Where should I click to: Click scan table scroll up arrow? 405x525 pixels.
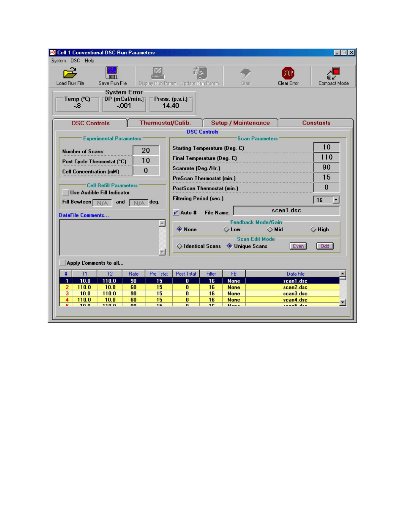pyautogui.click(x=343, y=274)
